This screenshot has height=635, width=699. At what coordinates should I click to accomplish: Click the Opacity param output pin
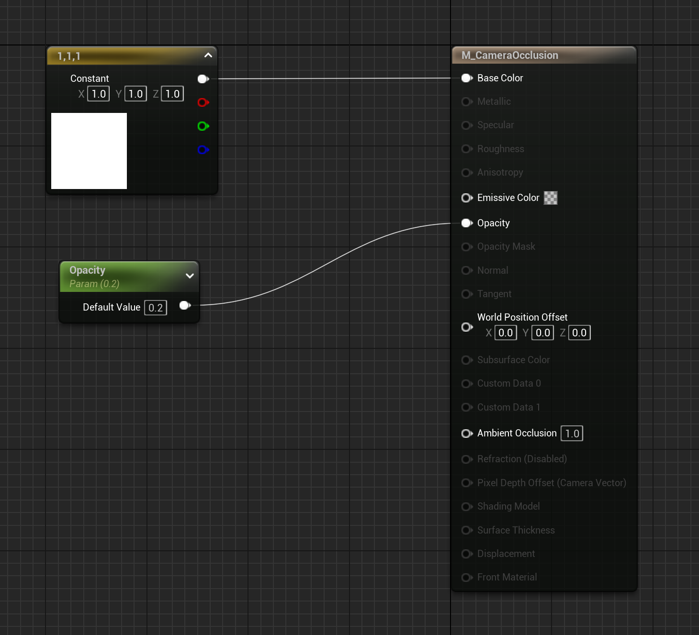coord(185,305)
